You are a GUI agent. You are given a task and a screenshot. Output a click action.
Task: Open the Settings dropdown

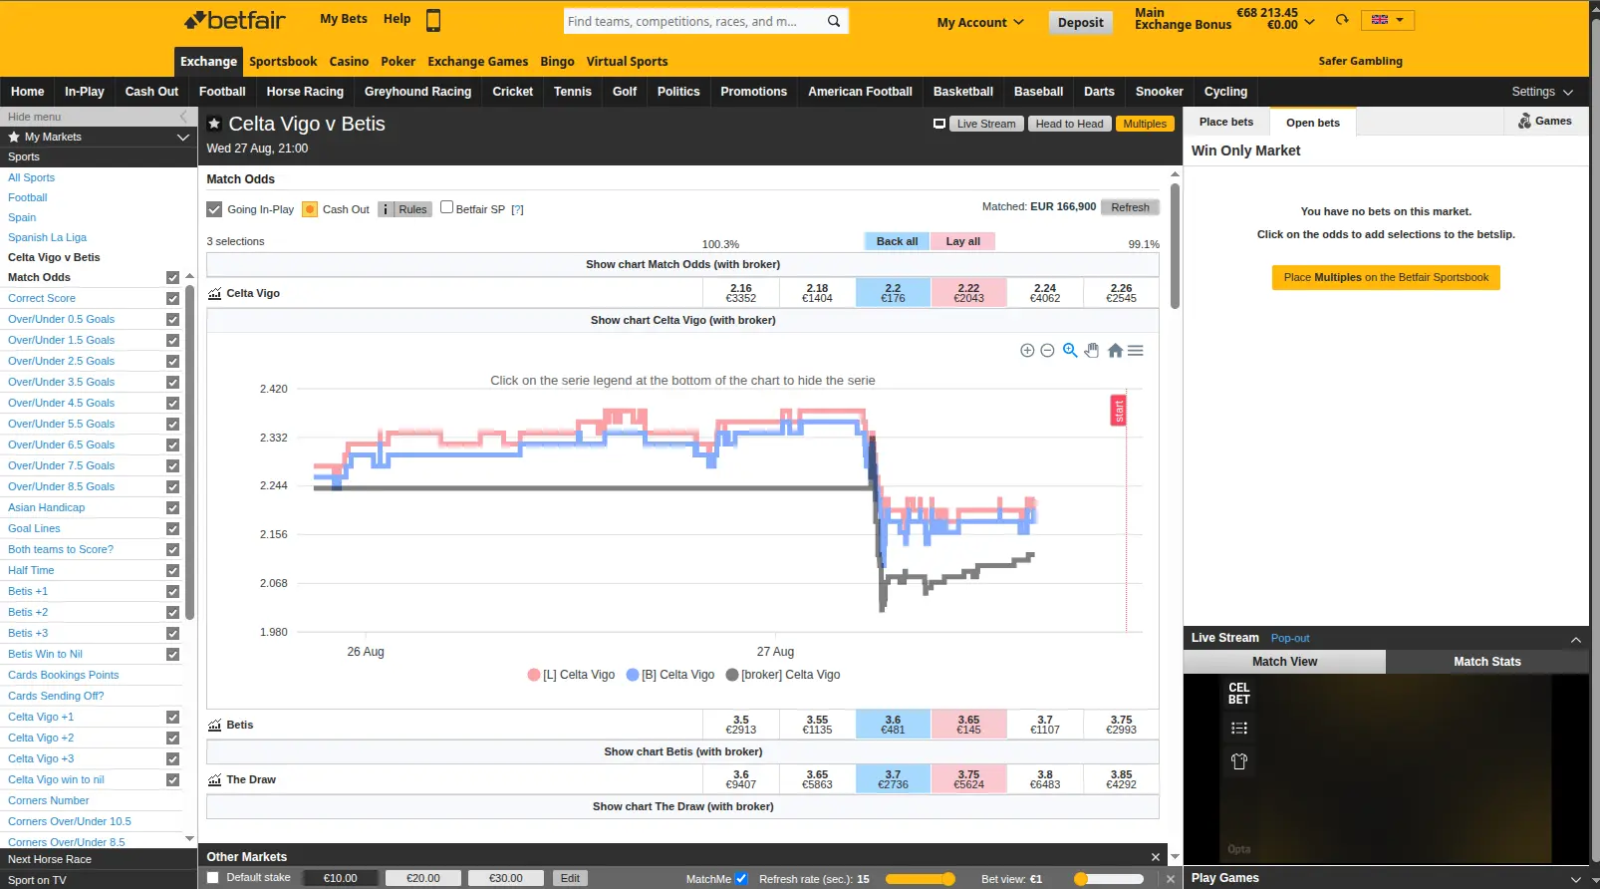[x=1542, y=92]
